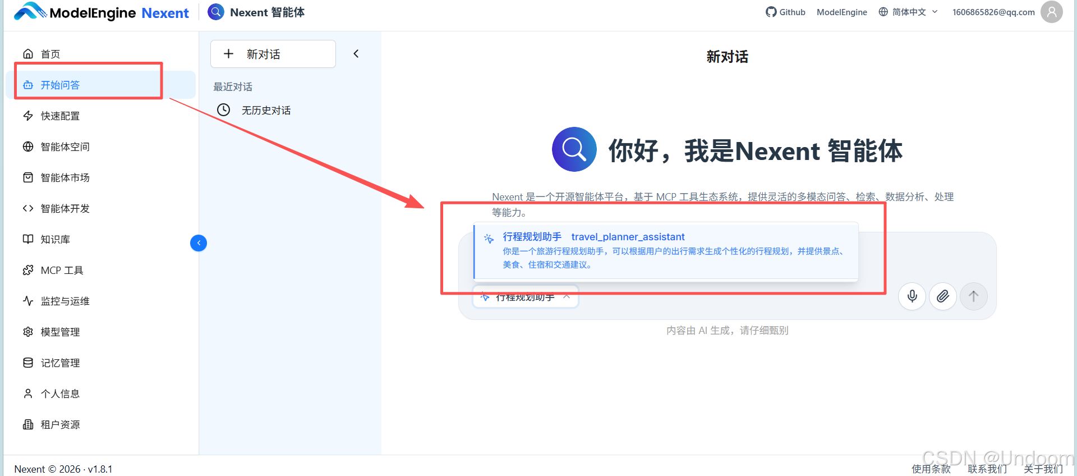Click the 监控与运维 activity pulse icon
This screenshot has width=1077, height=476.
[28, 301]
